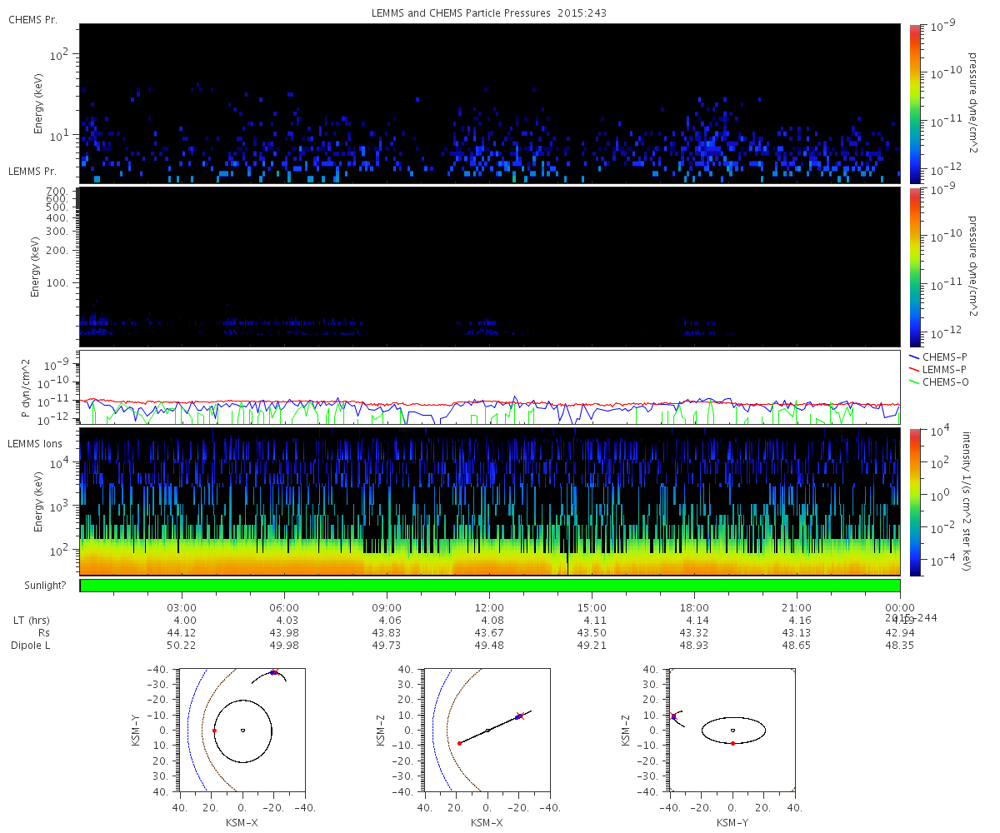Select the LEMMS Ions intensity color bar
This screenshot has height=833, width=1000.
click(915, 501)
